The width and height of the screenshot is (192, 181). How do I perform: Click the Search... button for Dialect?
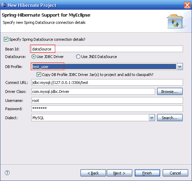tap(170, 118)
